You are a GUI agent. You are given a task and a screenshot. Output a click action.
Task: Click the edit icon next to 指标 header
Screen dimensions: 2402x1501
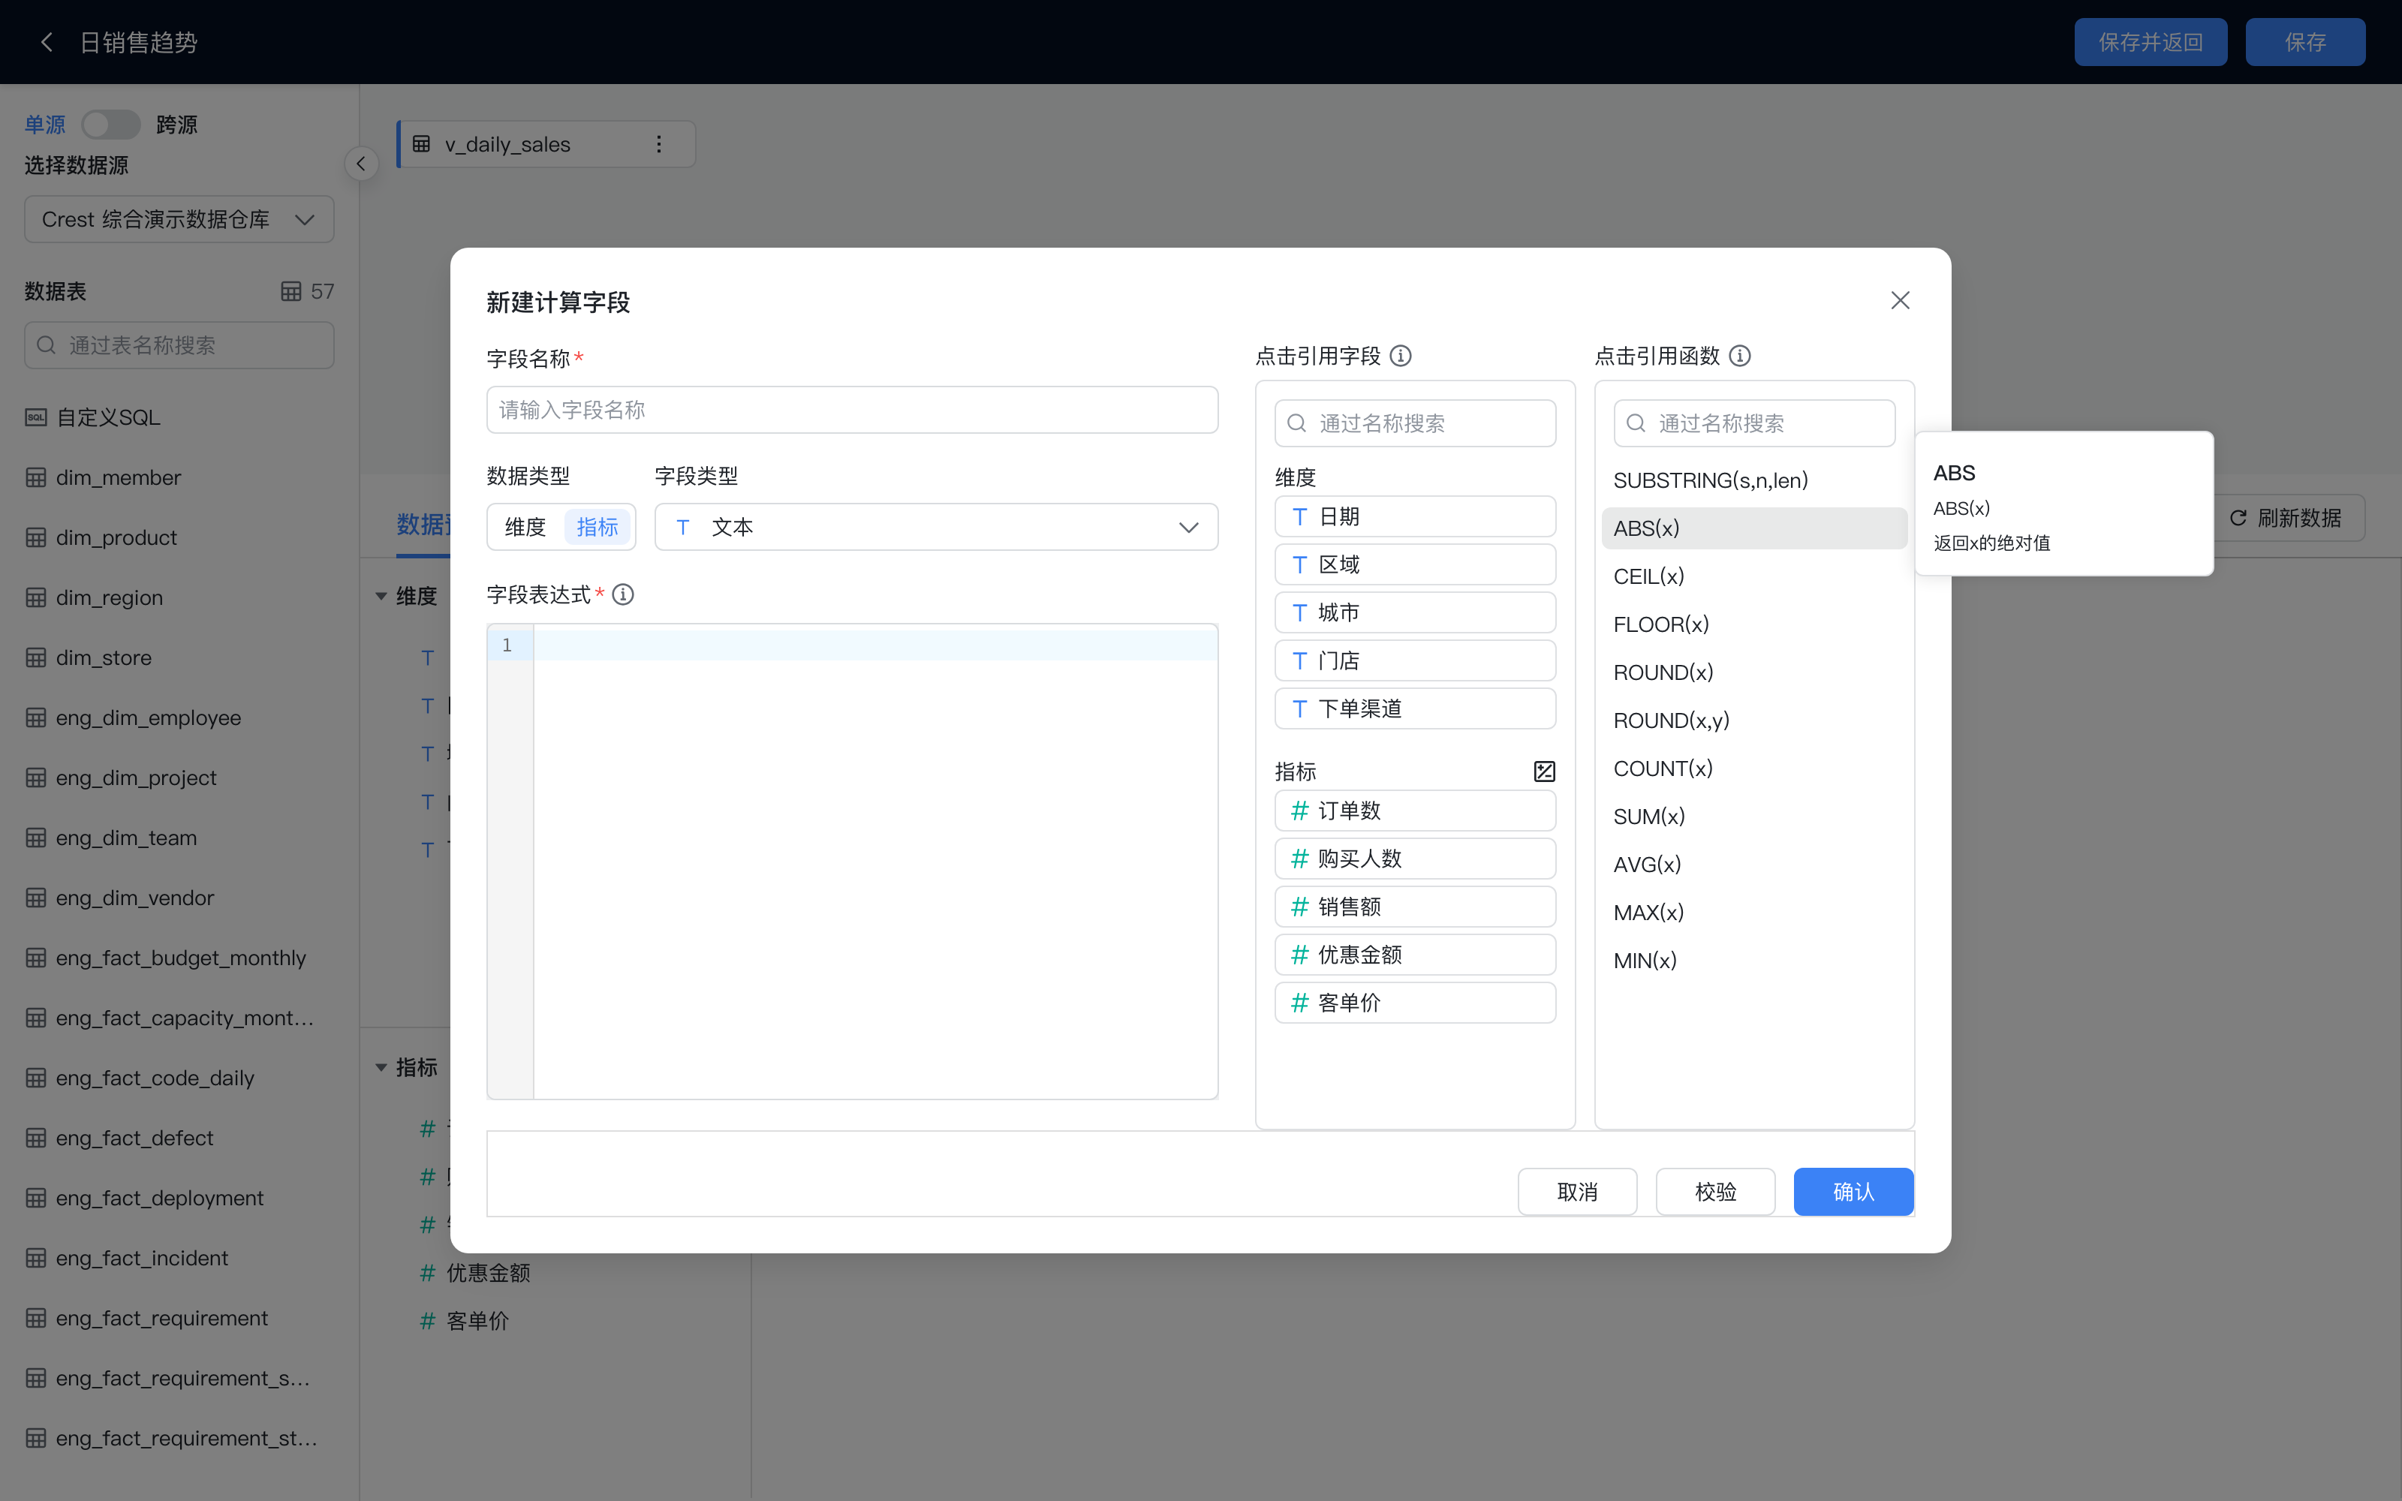[x=1545, y=772]
